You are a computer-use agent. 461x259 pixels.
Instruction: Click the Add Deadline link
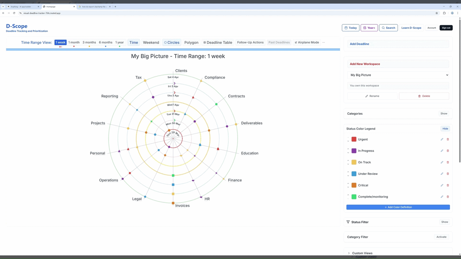coord(359,44)
